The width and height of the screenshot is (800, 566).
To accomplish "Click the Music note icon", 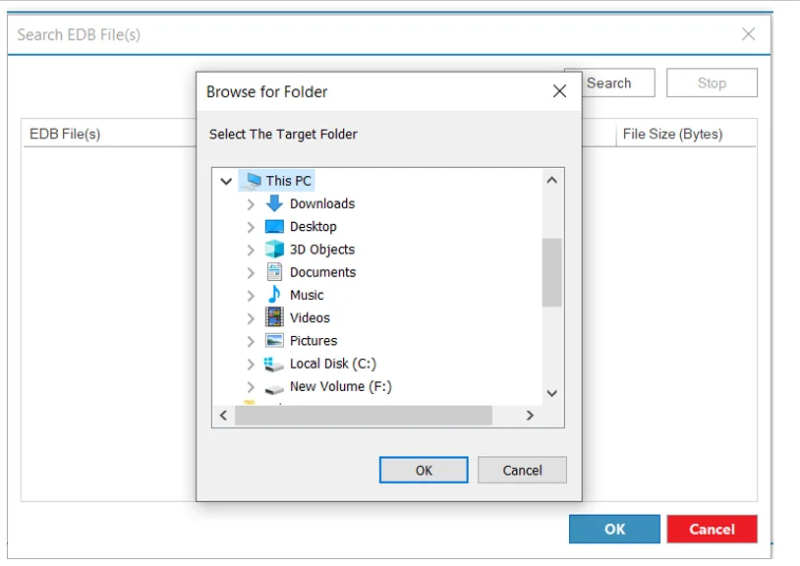I will [274, 294].
